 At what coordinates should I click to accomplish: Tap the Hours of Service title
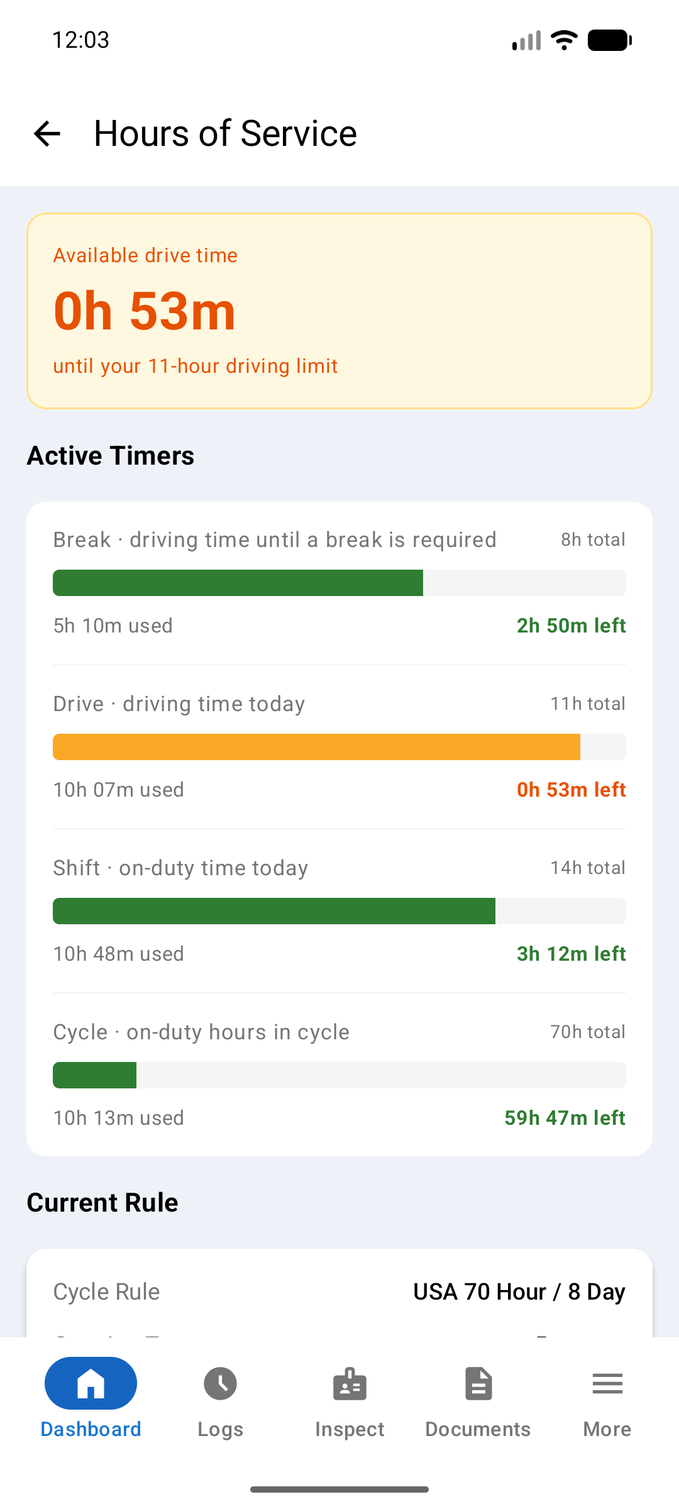(x=225, y=134)
